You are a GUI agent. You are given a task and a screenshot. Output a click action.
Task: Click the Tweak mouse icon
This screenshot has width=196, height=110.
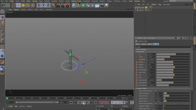pyautogui.click(x=2, y=51)
